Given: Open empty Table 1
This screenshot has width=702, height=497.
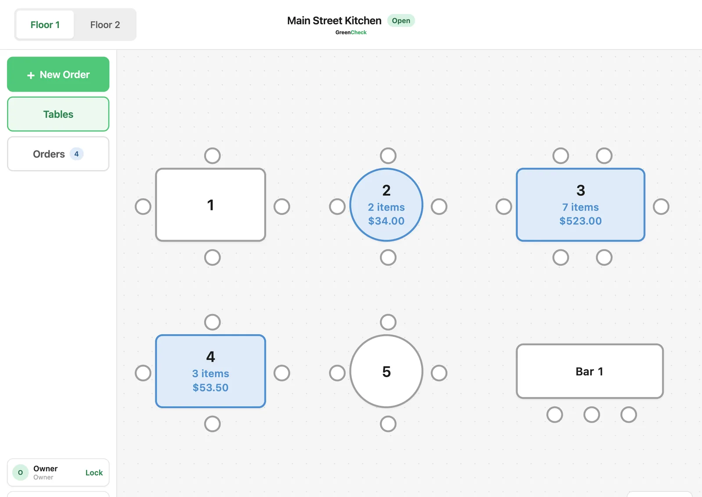Looking at the screenshot, I should click(211, 205).
